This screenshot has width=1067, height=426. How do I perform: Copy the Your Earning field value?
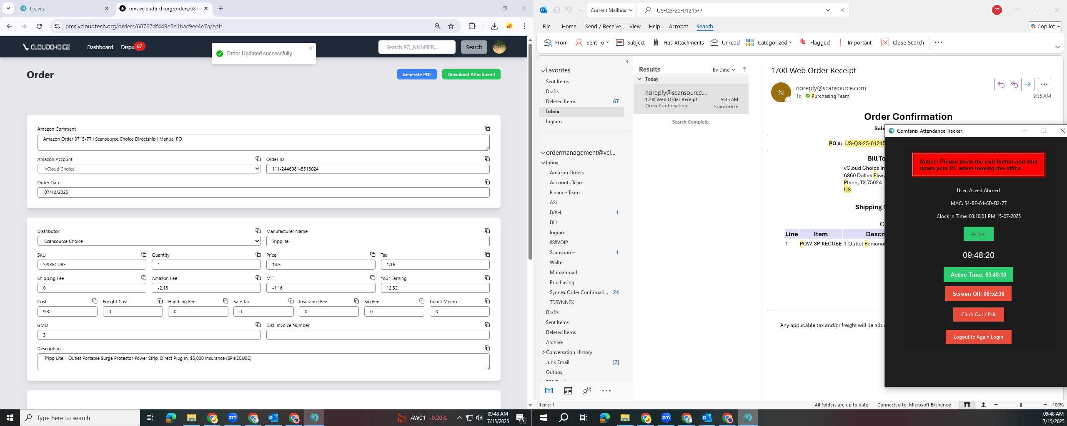(x=487, y=278)
